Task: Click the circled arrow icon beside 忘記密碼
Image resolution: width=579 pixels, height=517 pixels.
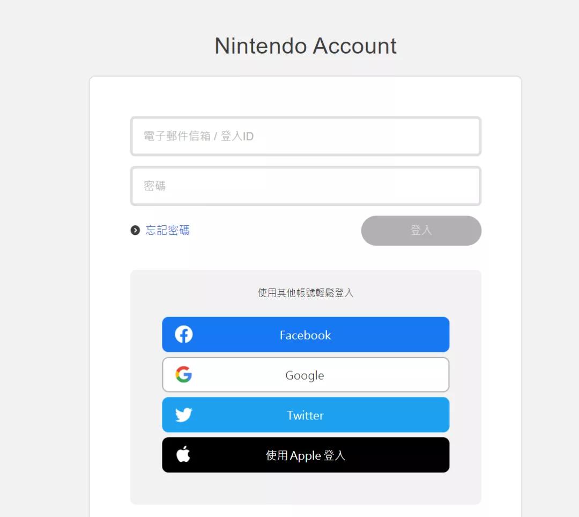Action: coord(135,231)
